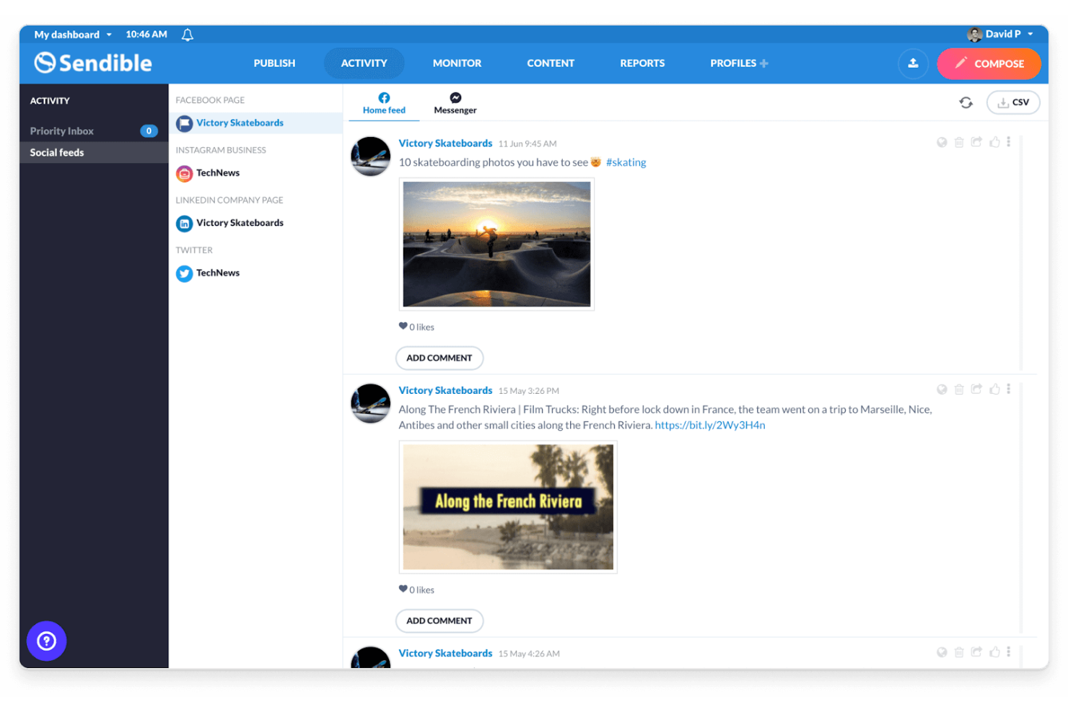
Task: Open the My dashboard dropdown
Action: pyautogui.click(x=71, y=34)
